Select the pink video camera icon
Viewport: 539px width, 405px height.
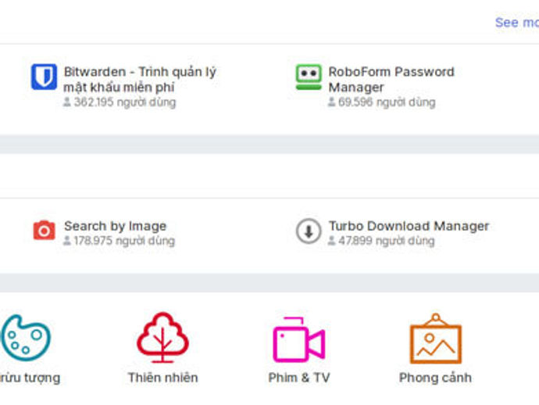pyautogui.click(x=298, y=339)
